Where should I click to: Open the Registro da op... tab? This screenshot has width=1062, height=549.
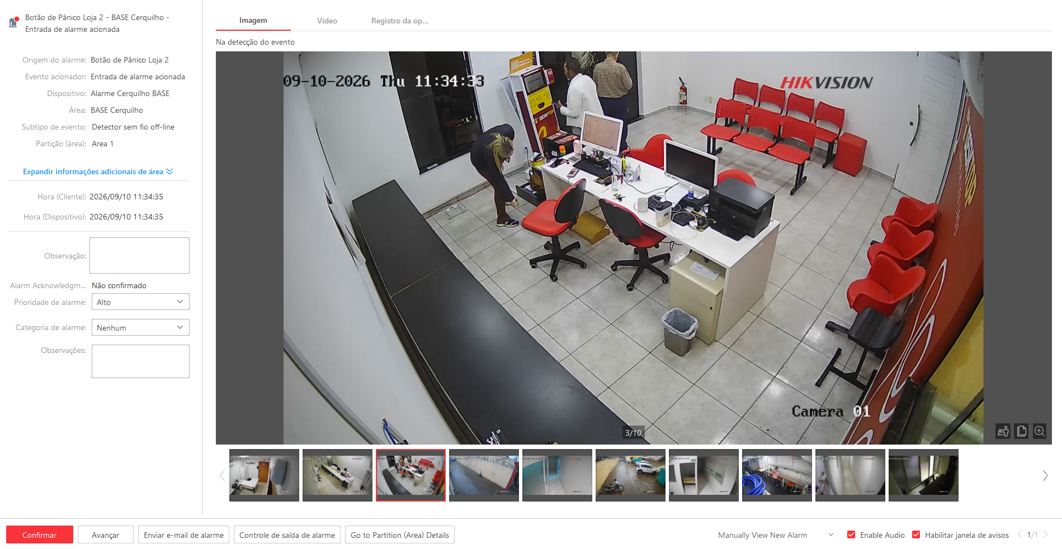[x=400, y=21]
